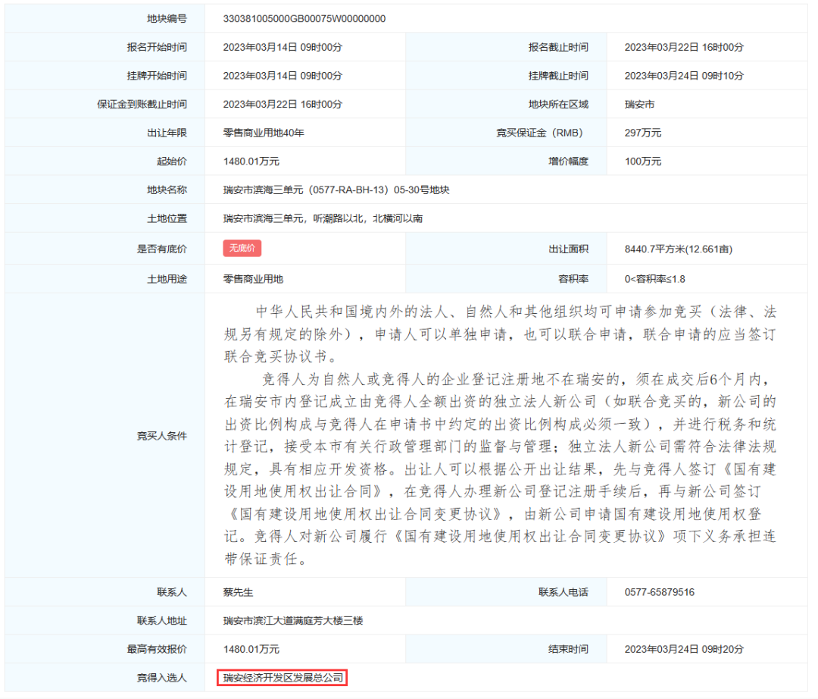Click the 地块名称 value for the 05-30号地块

pyautogui.click(x=336, y=190)
